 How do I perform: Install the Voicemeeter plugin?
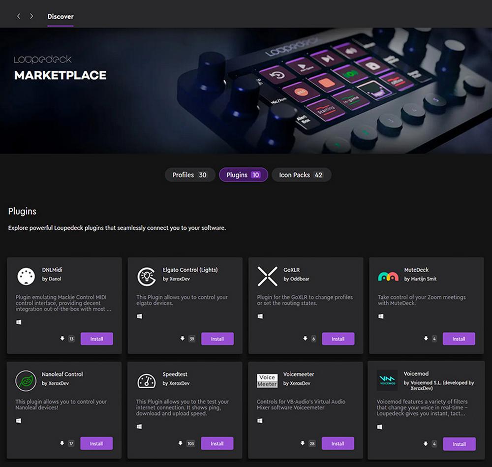[x=338, y=443]
